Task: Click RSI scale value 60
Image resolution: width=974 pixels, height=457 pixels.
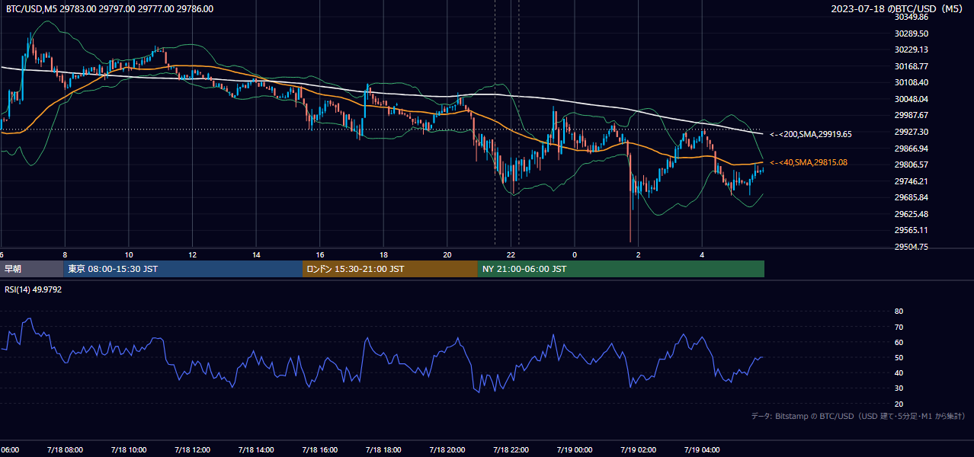Action: point(899,342)
